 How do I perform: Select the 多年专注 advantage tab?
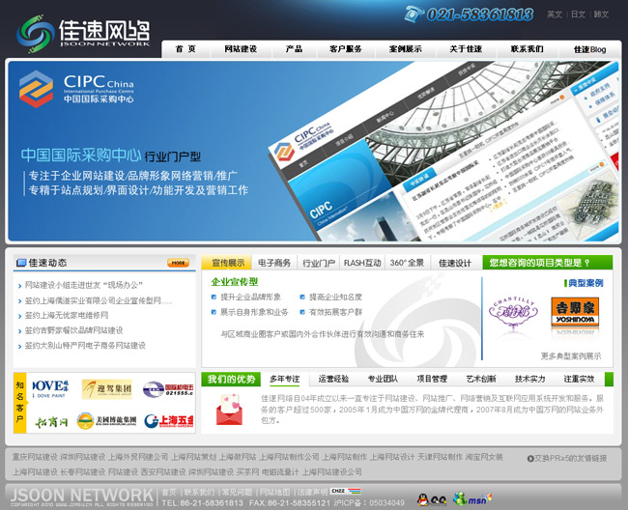[x=284, y=379]
